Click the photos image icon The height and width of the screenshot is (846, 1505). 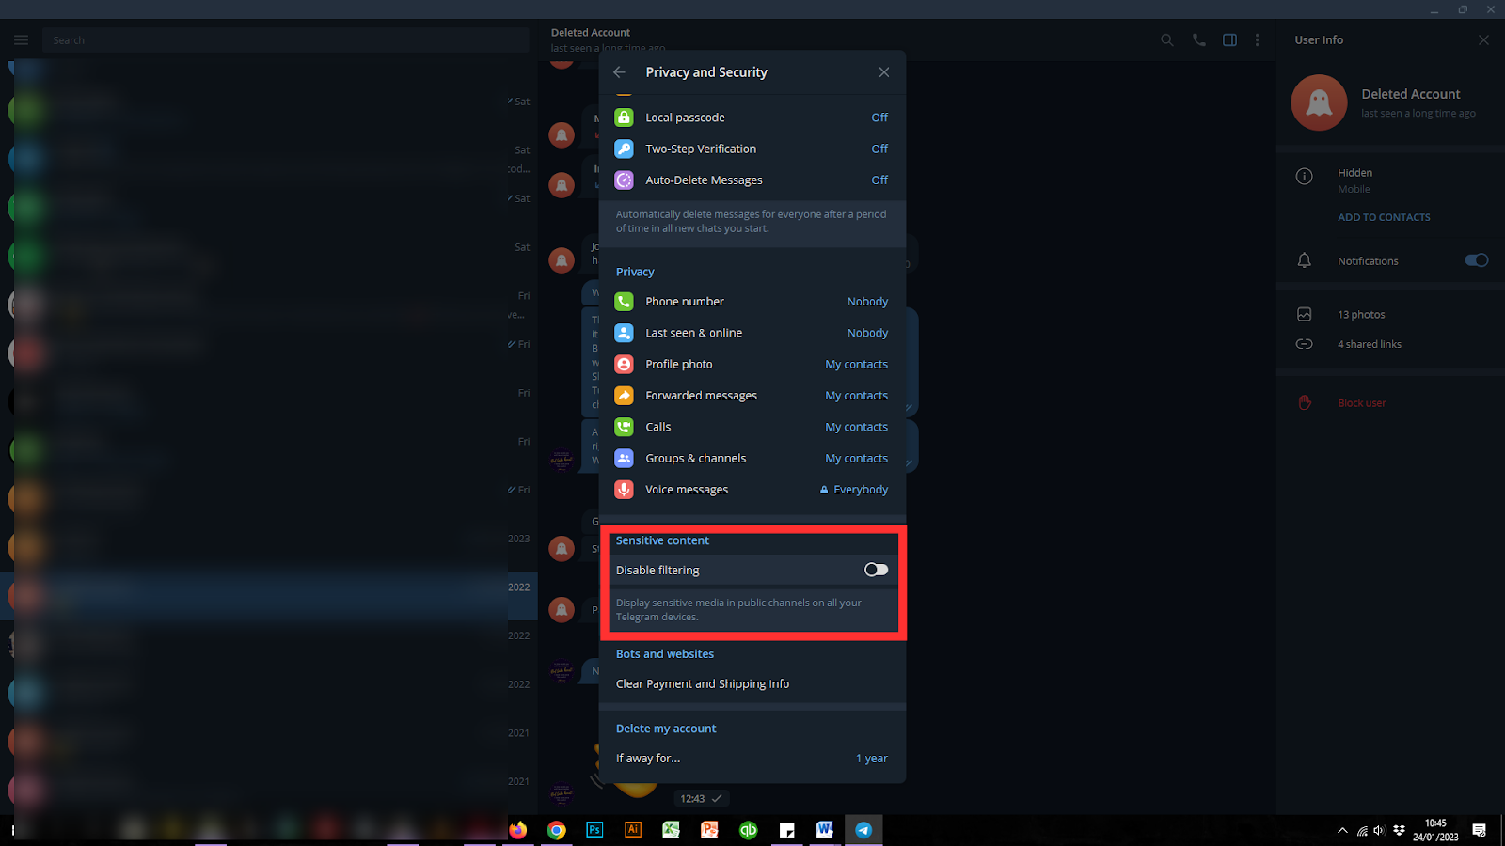[x=1305, y=315]
